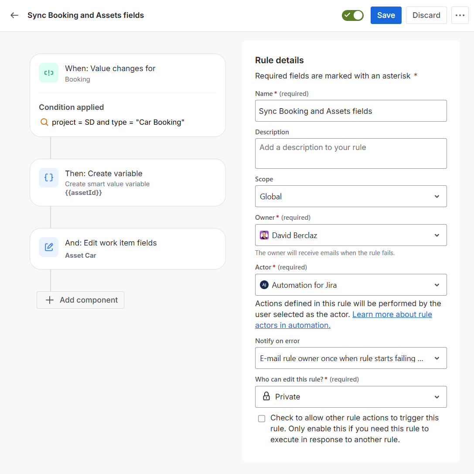Select the Then: Create variable step

[x=127, y=182]
